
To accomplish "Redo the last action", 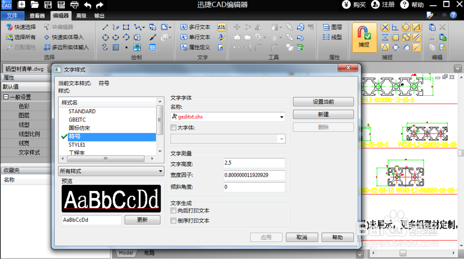I will click(x=100, y=5).
